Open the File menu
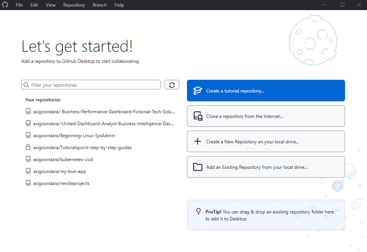This screenshot has width=367, height=252. [x=19, y=5]
